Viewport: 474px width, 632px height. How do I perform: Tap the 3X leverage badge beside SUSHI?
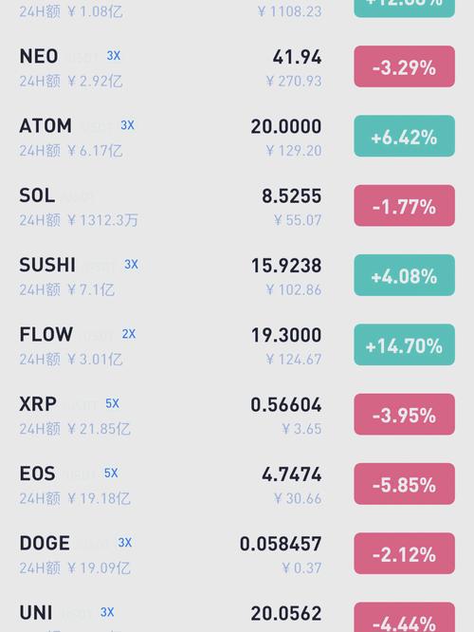point(131,265)
